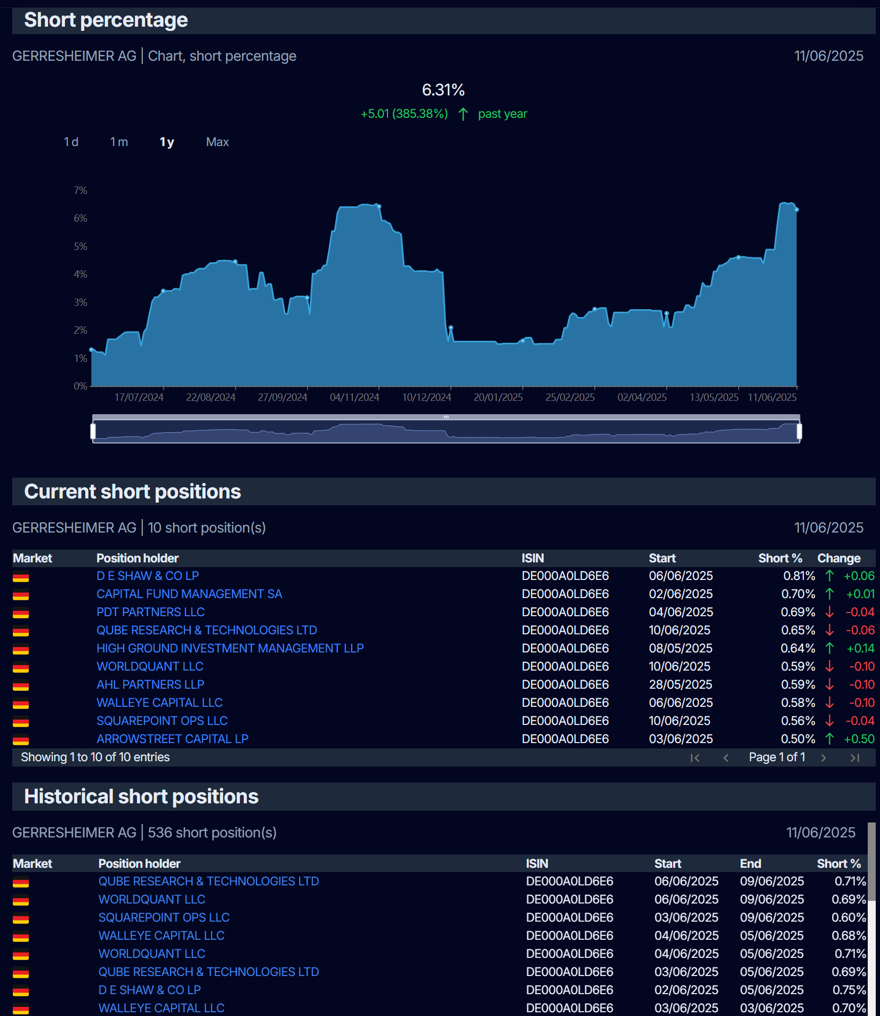Open historical WALLEYE CAPITAL LLC position at 0.68%
880x1016 pixels.
click(162, 936)
